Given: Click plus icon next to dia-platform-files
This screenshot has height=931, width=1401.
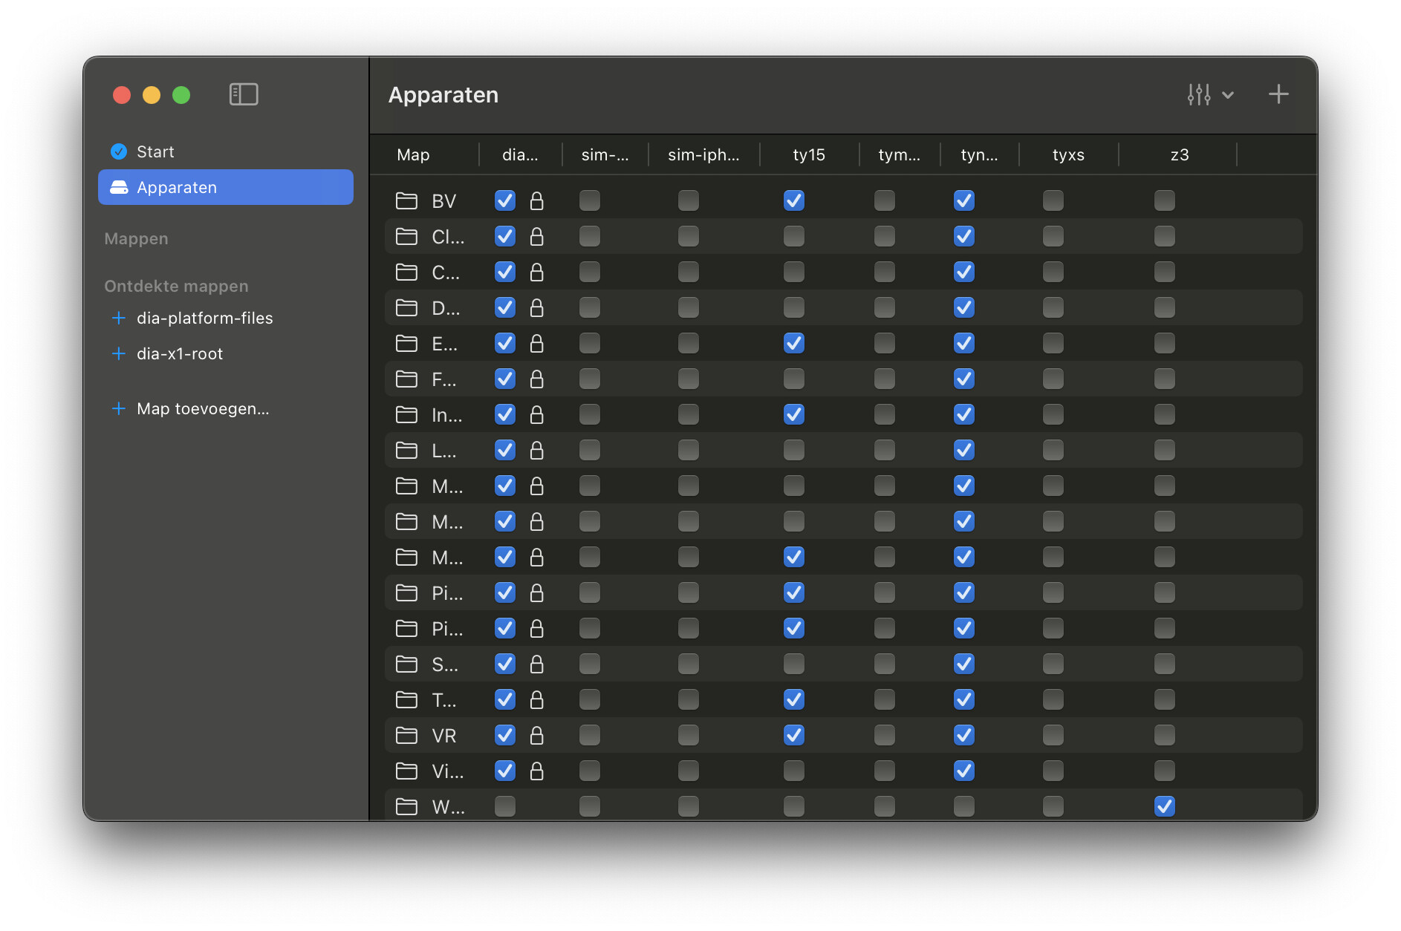Looking at the screenshot, I should 118,318.
